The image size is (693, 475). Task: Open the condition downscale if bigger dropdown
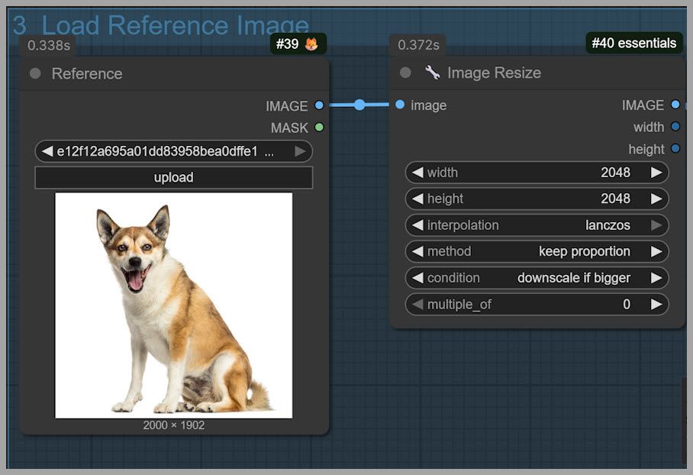pos(537,278)
